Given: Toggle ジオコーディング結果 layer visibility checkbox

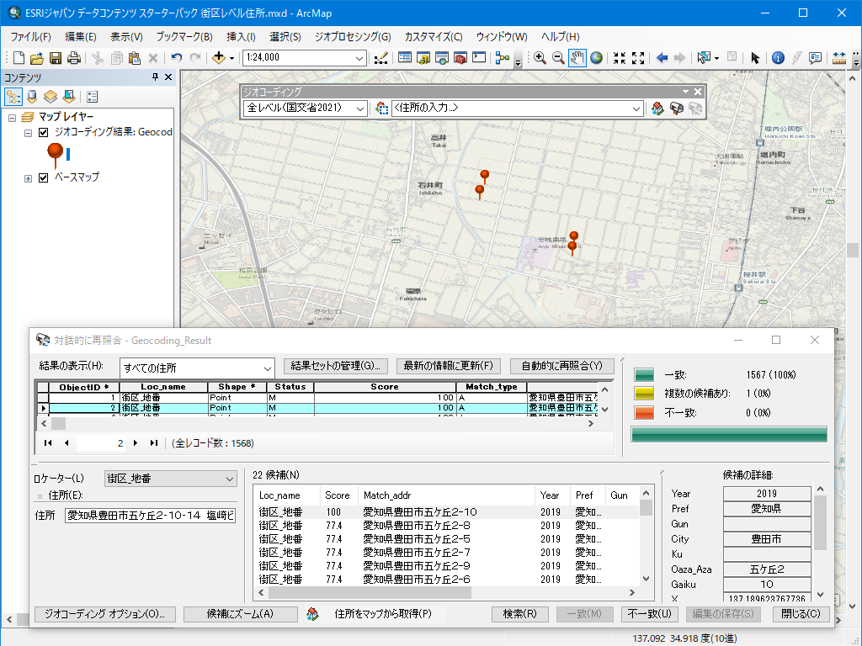Looking at the screenshot, I should (44, 132).
